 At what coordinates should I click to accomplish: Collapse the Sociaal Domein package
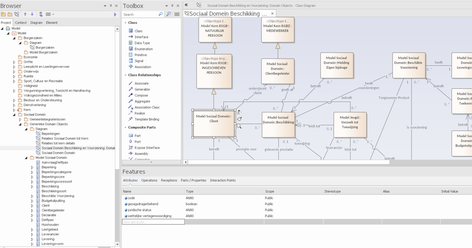click(15, 115)
